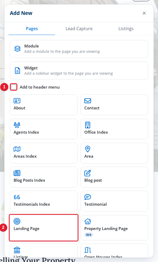Image resolution: width=158 pixels, height=262 pixels.
Task: Add a Module to the page
Action: coord(79,49)
